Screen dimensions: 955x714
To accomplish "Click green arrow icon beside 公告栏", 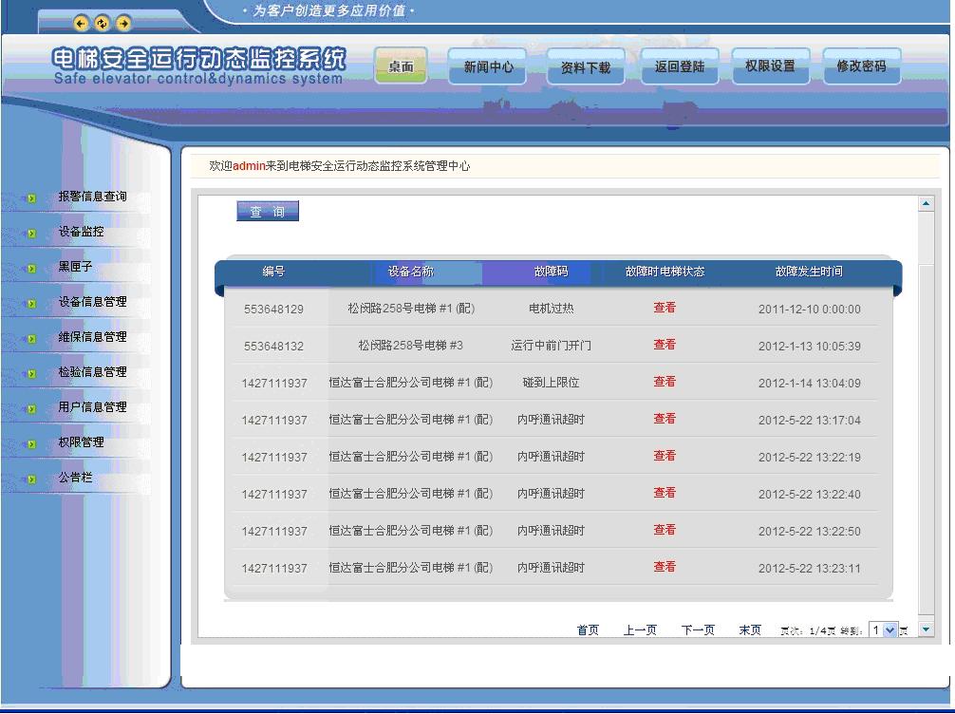I will (31, 479).
